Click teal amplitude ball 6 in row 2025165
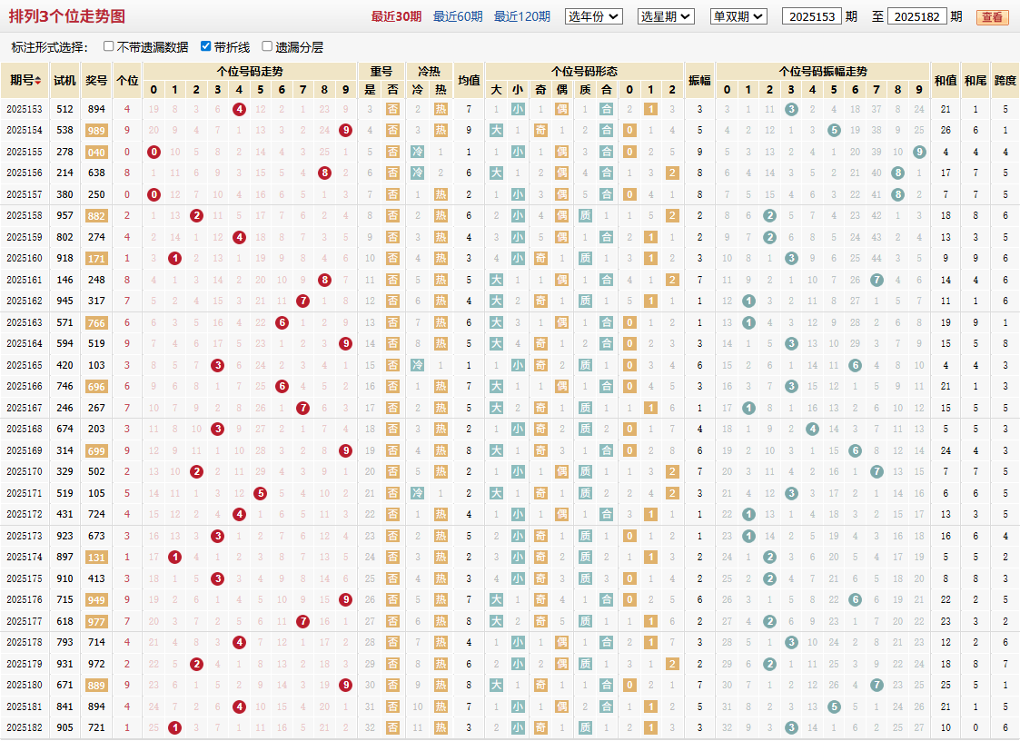 (856, 366)
